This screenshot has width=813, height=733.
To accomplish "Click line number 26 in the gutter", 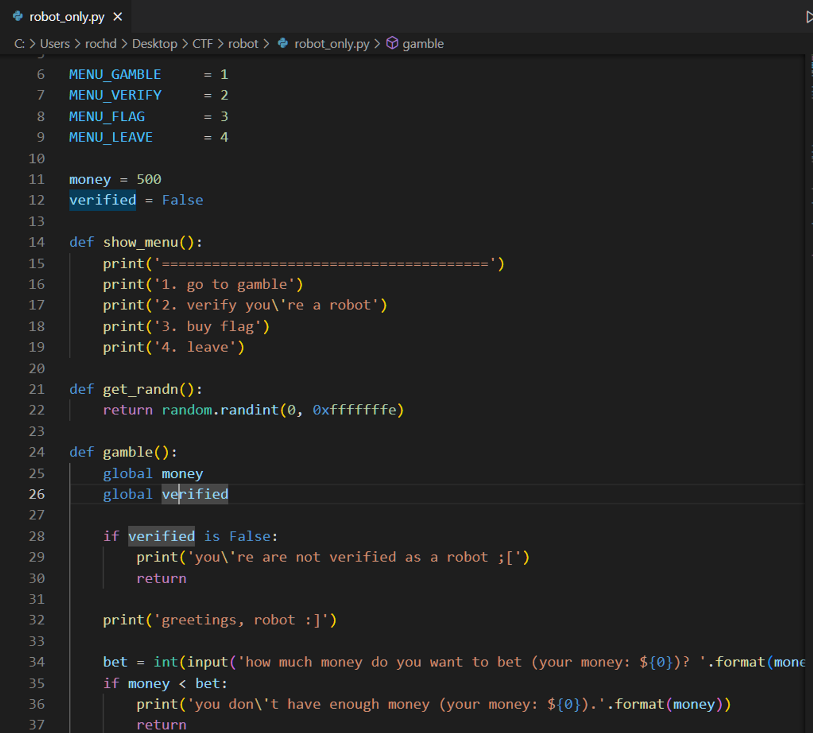I will point(37,494).
